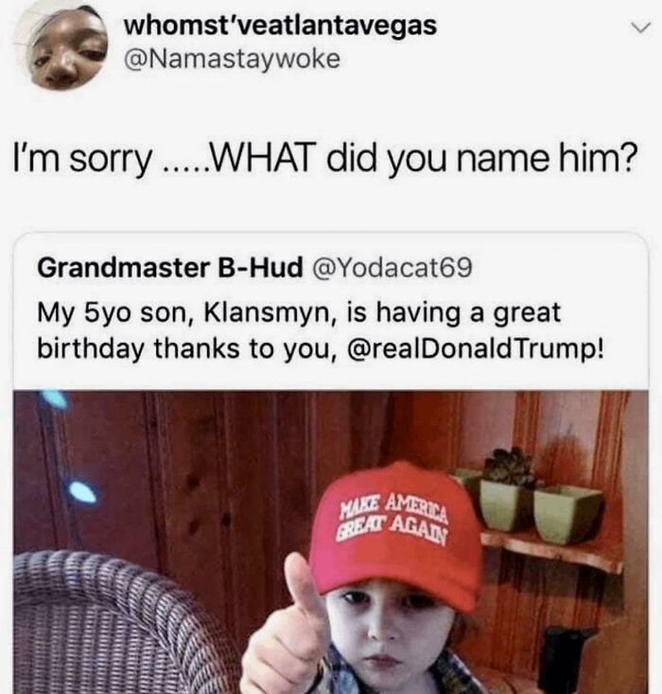View the attached photo of the child
Viewport: 662px width, 694px height.
point(331,543)
